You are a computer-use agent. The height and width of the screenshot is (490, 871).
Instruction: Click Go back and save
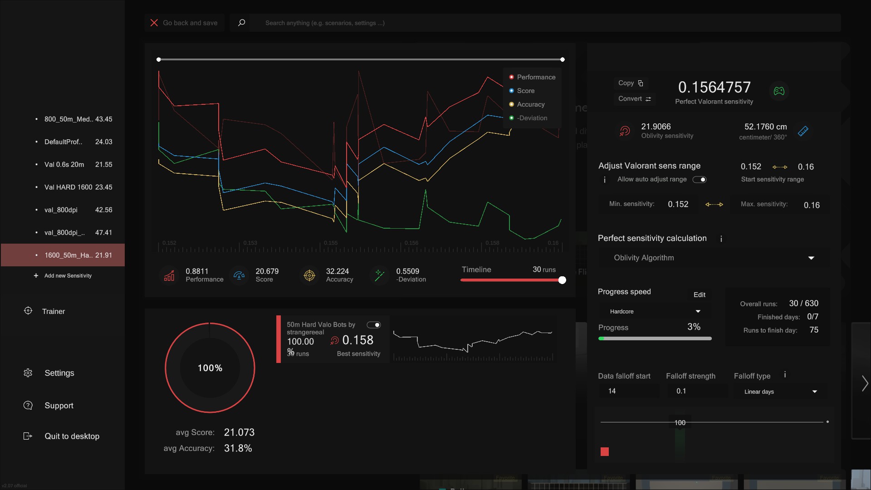184,23
